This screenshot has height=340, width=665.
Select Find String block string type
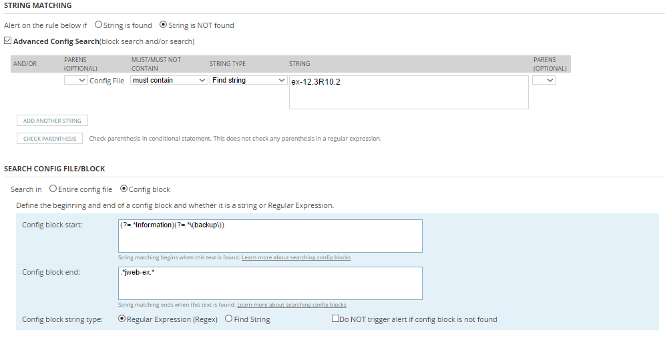click(x=228, y=319)
